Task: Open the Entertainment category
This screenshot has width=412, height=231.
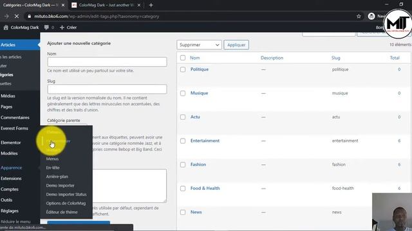Action: point(205,141)
